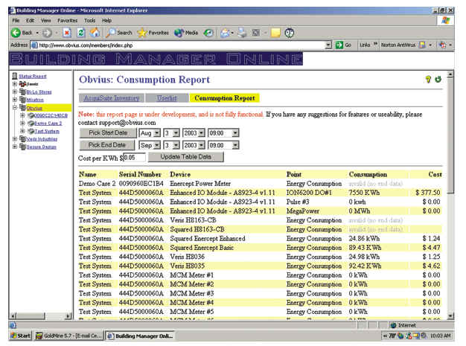Click the Internet zone globe in status bar
Image resolution: width=466 pixels, height=346 pixels.
click(393, 325)
